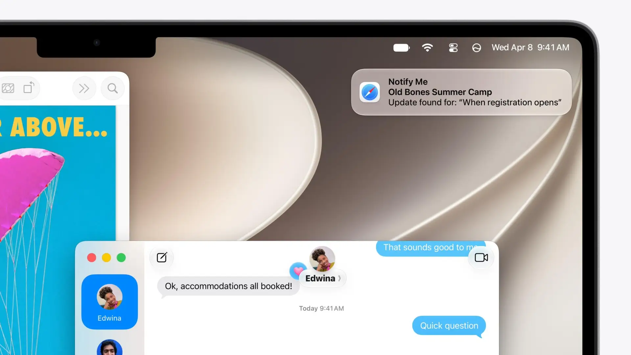This screenshot has height=355, width=631.
Task: Click the battery icon in the menu bar
Action: click(401, 48)
